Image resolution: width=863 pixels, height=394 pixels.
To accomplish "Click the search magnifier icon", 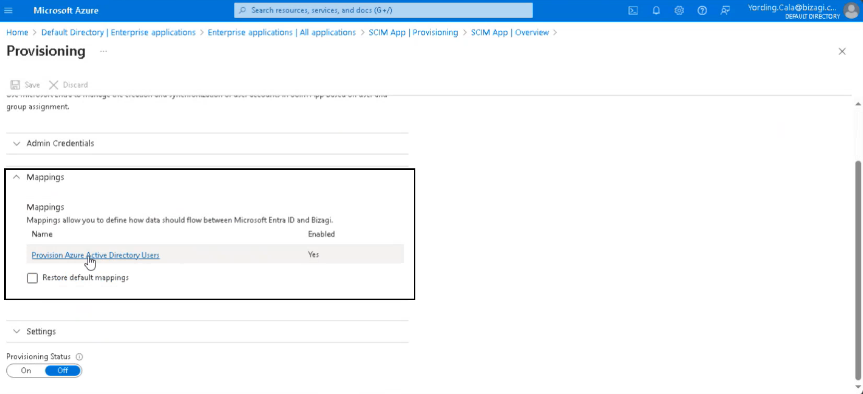I will pos(243,10).
